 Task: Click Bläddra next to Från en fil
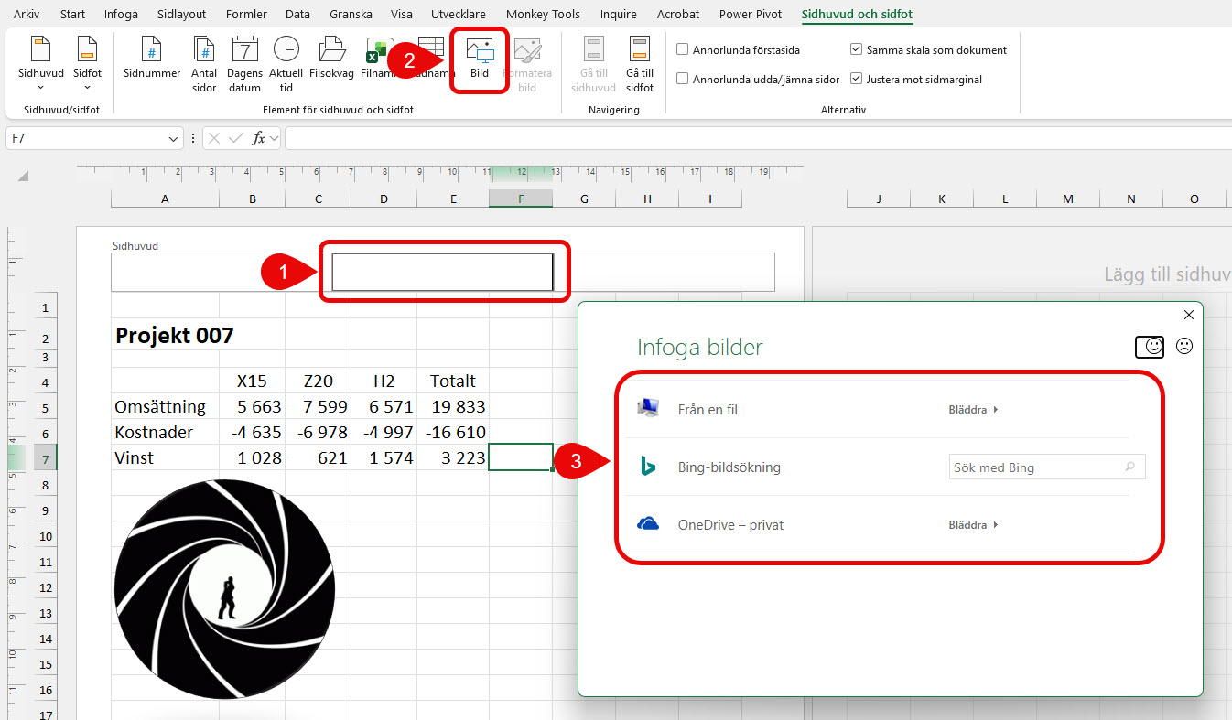(972, 410)
